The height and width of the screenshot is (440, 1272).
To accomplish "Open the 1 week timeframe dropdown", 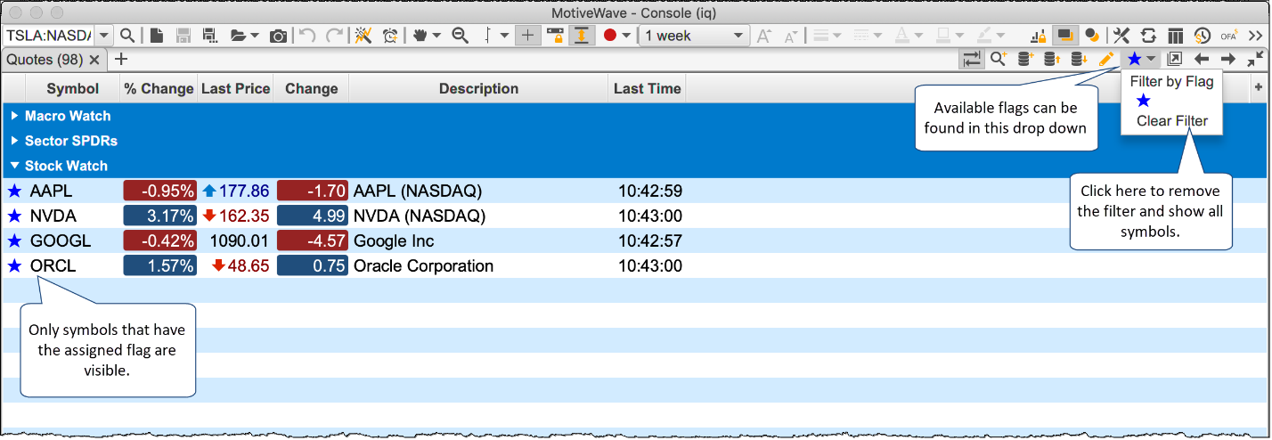I will coord(695,36).
